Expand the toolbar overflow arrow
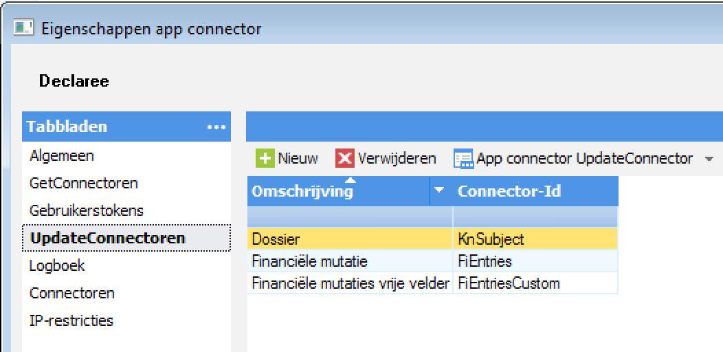Screen dimensions: 723x352 (x=709, y=159)
